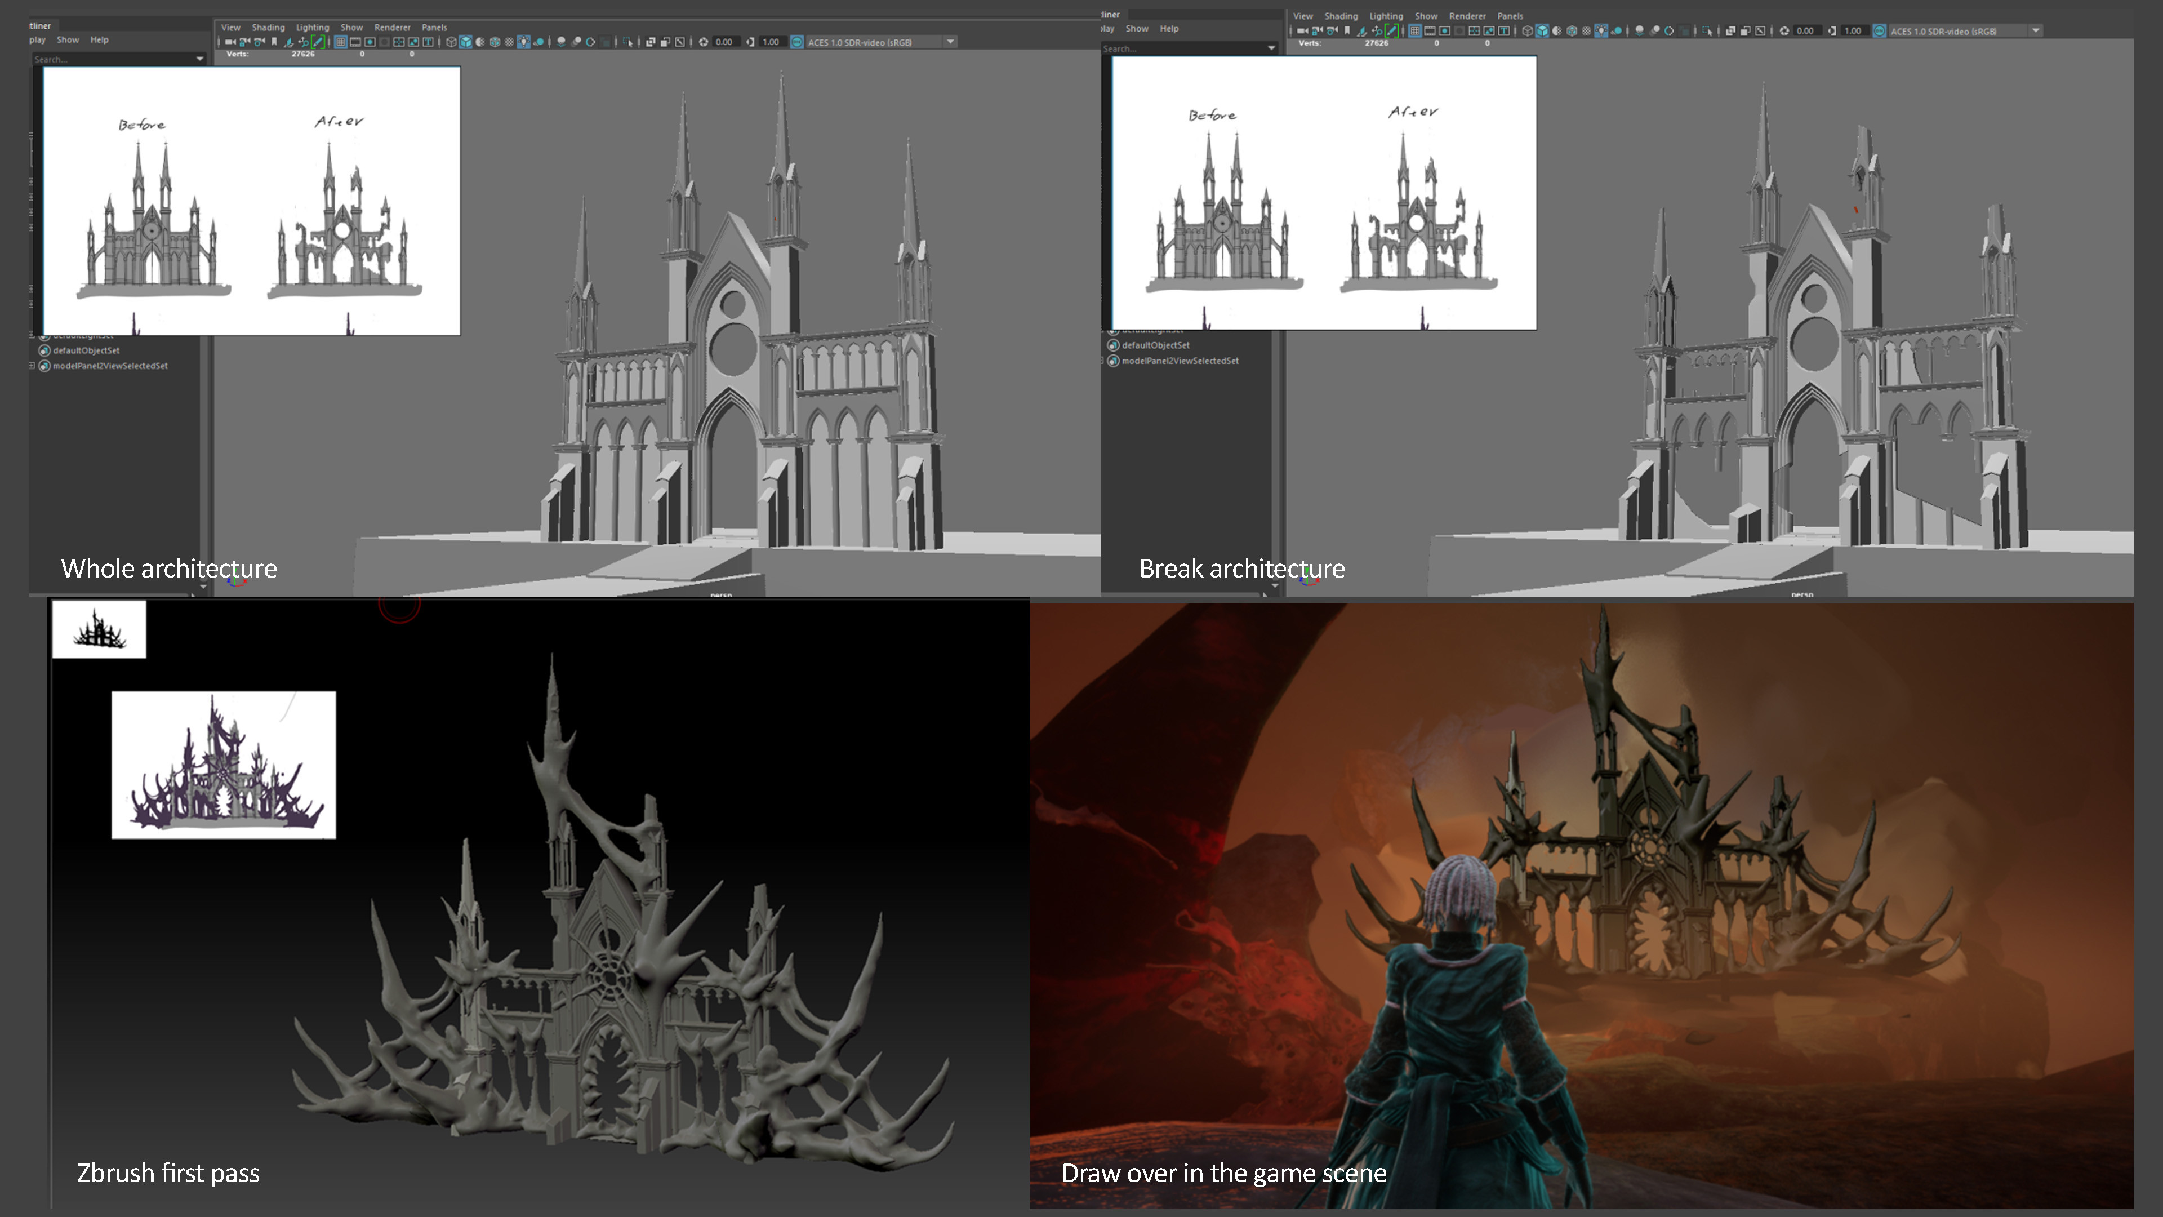Click Exposure reset icon in left Maya panel
2163x1217 pixels.
[704, 42]
